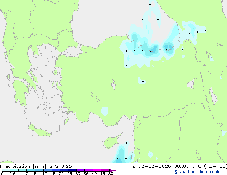Click the 25–30 mm navy legend swatch
Screen dimensions: 227x175
coord(72,170)
